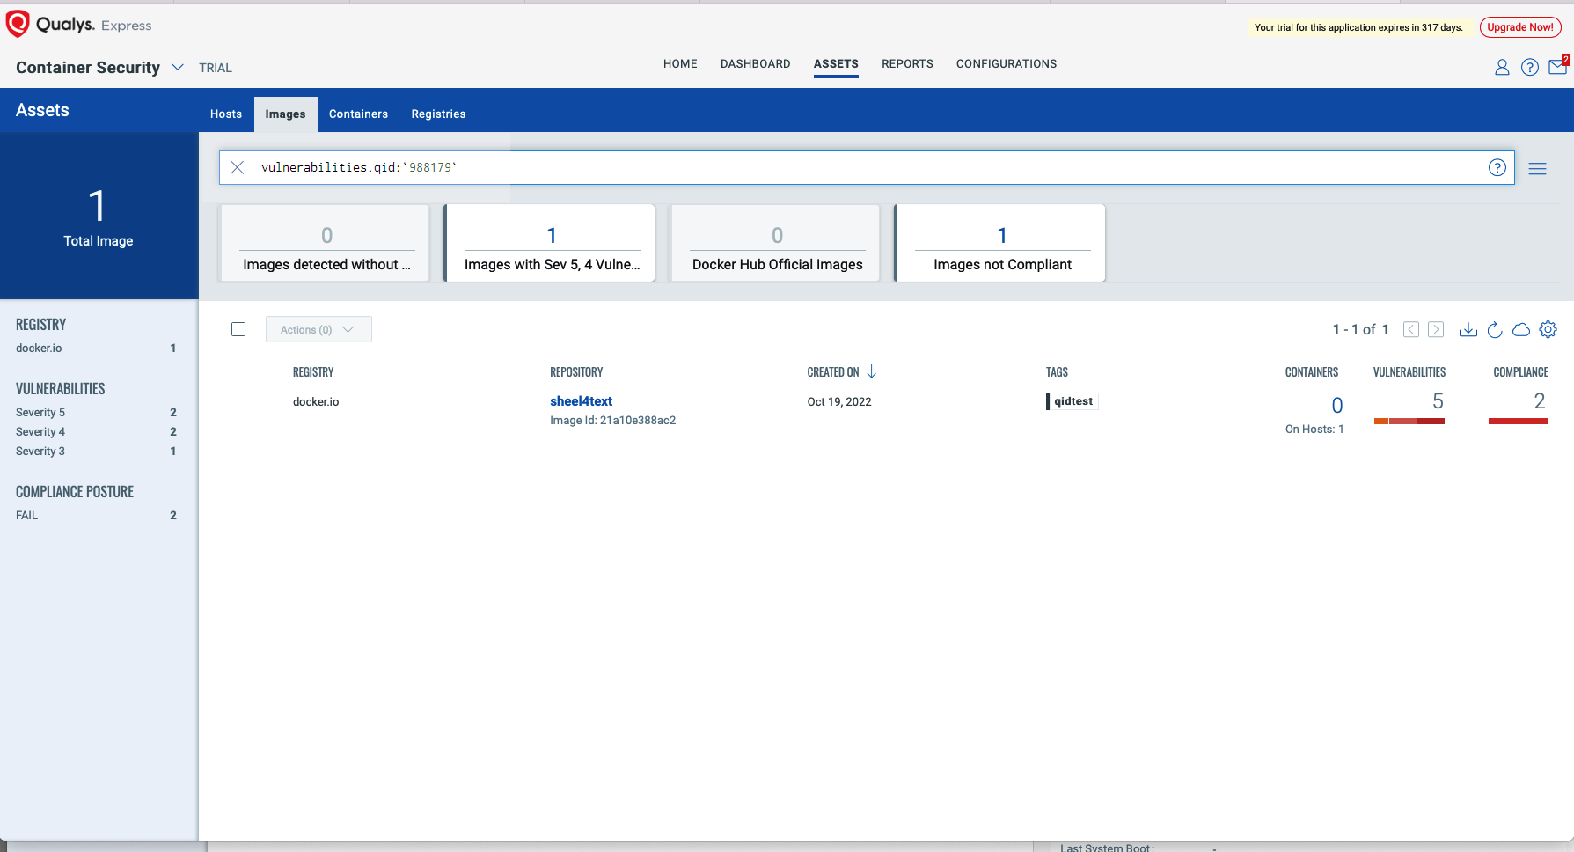
Task: Open DASHBOARD menu
Action: coord(755,64)
